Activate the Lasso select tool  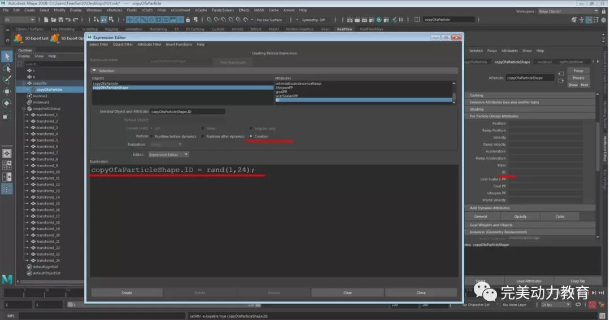[7, 68]
